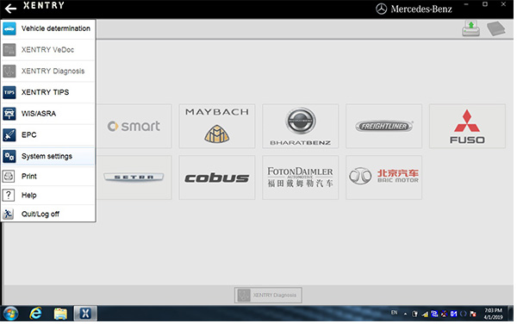Open Help from the side menu
Viewport: 517px width, 336px height.
tap(48, 196)
